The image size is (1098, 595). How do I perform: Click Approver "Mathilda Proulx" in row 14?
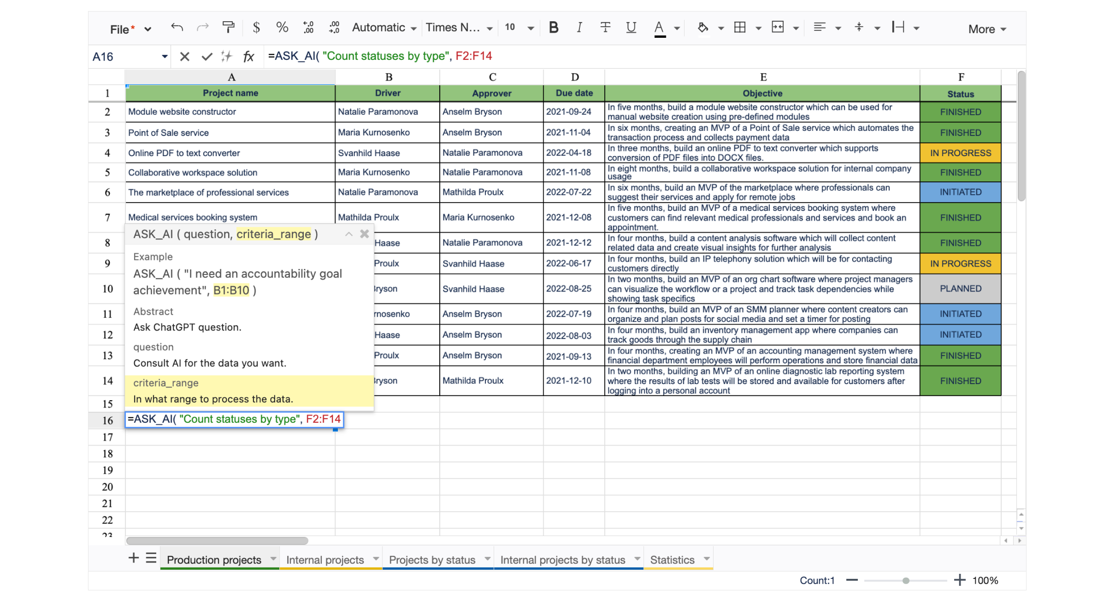491,380
